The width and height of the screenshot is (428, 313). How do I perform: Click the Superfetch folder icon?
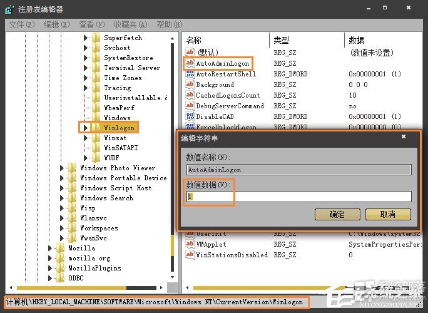96,38
